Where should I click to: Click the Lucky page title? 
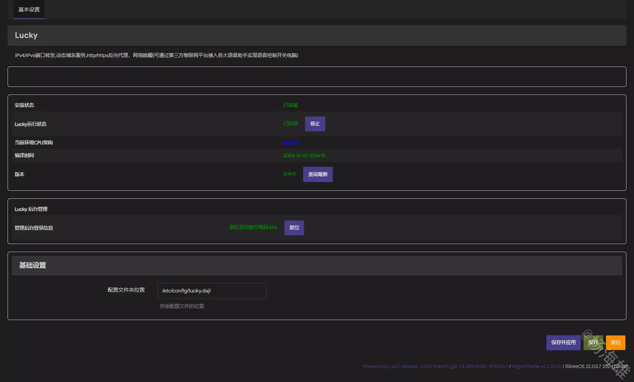click(26, 35)
